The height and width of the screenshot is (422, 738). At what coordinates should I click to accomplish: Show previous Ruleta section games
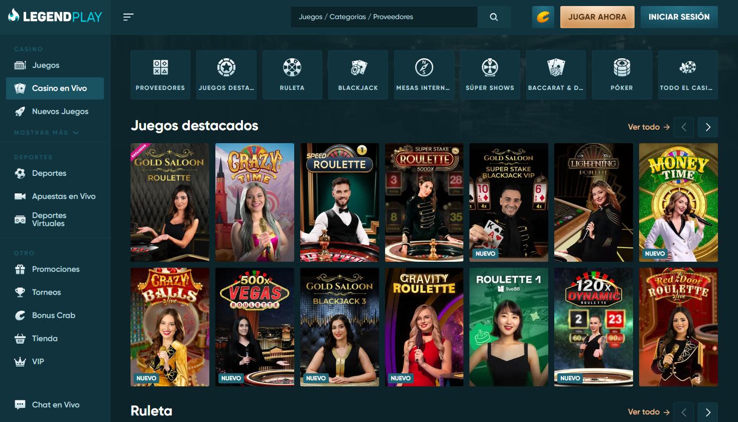[684, 412]
